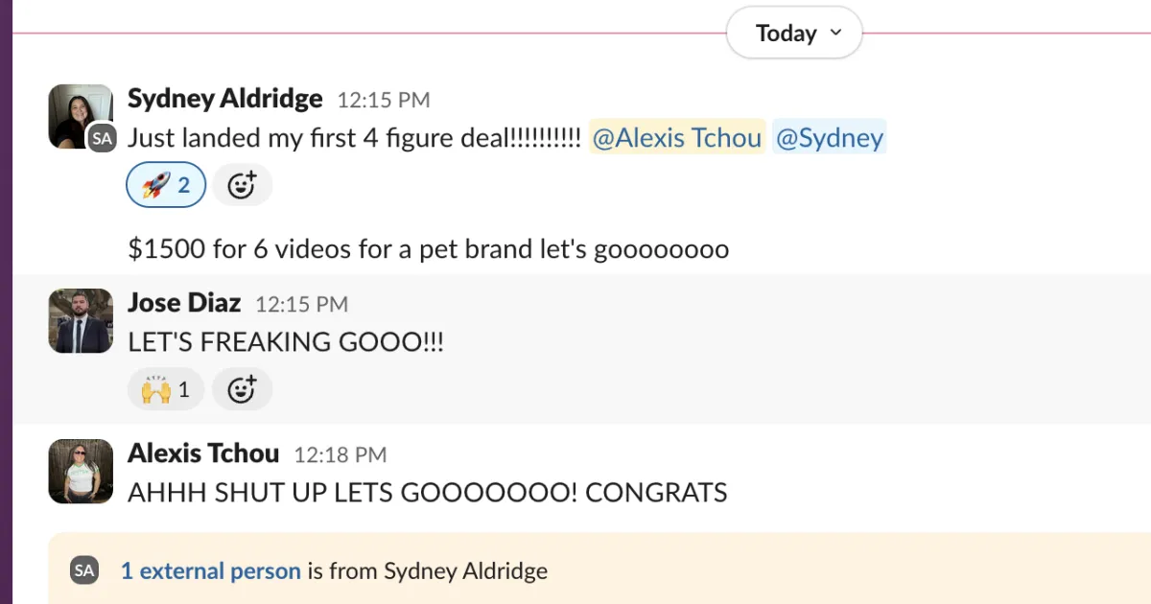
Task: Open Sydney Aldridge's name link
Action: 224,99
